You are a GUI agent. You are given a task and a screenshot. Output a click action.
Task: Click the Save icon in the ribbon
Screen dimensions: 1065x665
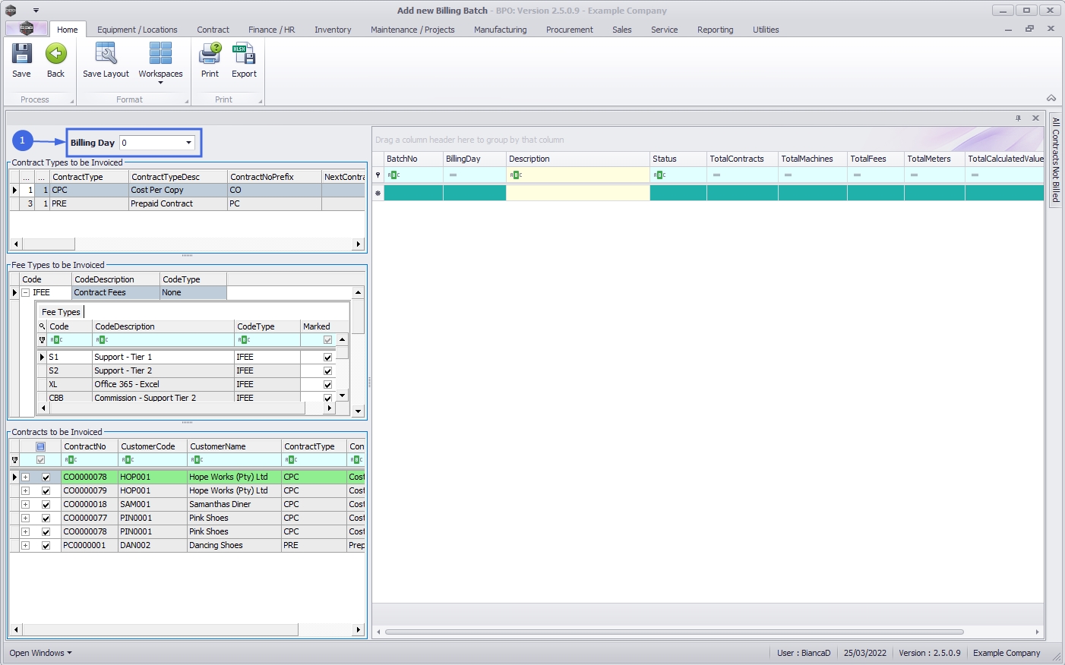21,55
